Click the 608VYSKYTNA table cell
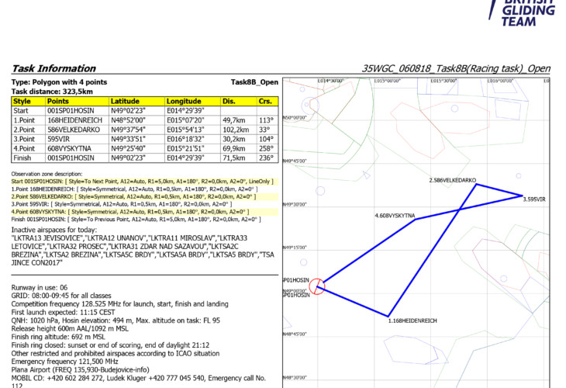This screenshot has width=566, height=388. (68, 147)
